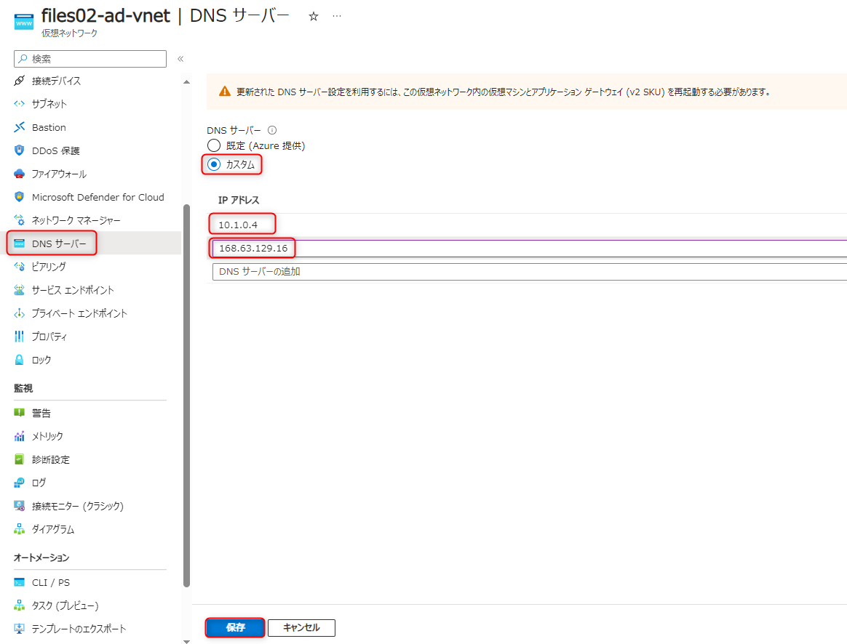Image resolution: width=847 pixels, height=644 pixels.
Task: Click the DNS サーバーの追加 input field
Action: point(529,272)
